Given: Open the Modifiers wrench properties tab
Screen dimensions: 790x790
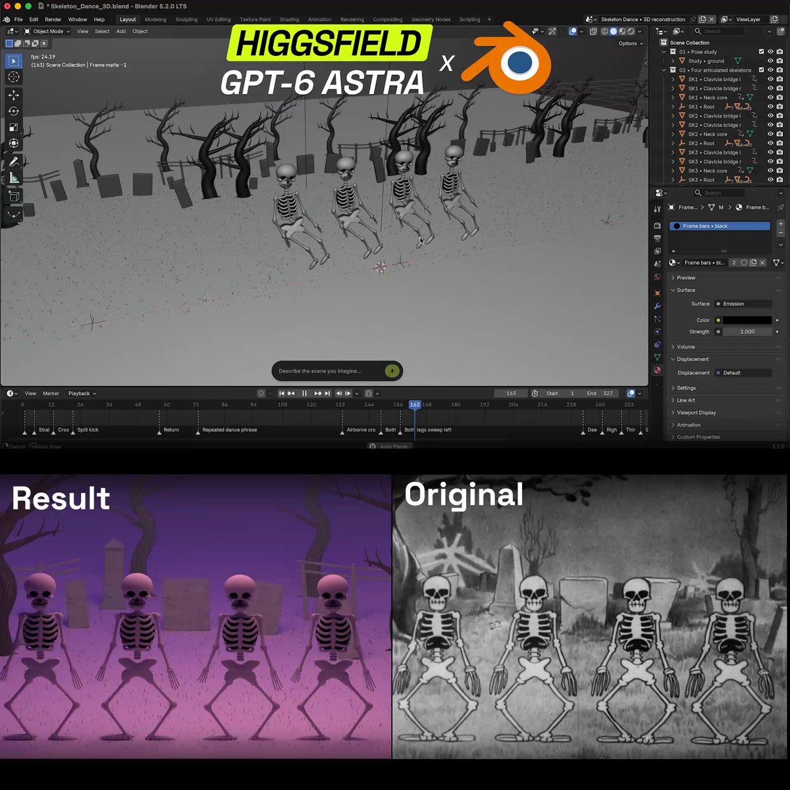Looking at the screenshot, I should click(657, 306).
